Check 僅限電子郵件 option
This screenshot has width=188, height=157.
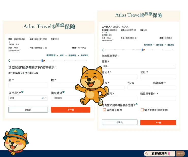pos(104,110)
